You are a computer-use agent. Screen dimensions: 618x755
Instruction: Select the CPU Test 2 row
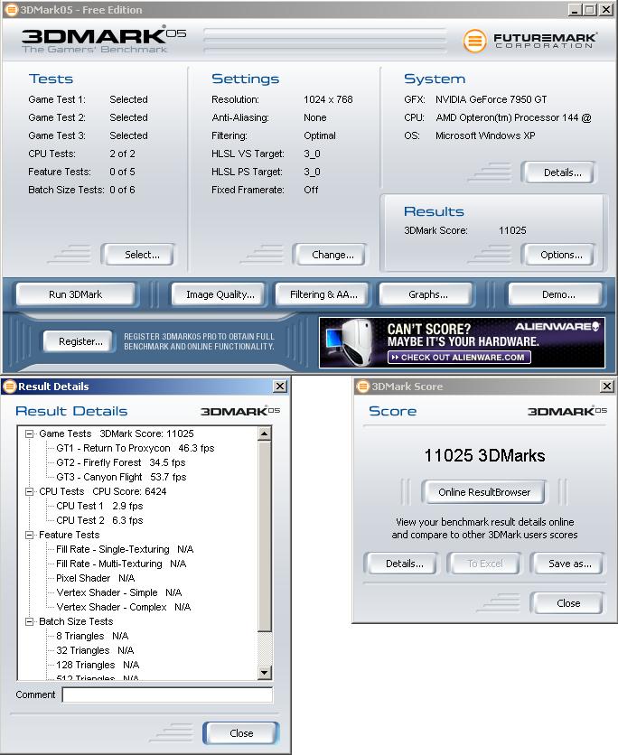point(99,520)
